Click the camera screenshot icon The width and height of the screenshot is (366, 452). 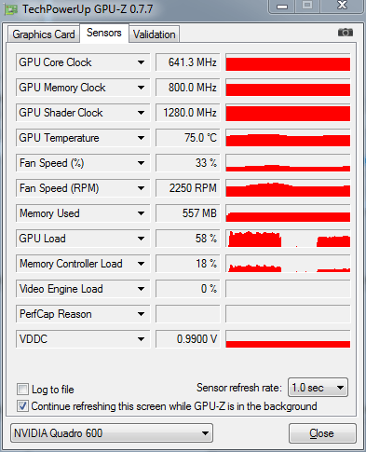[x=346, y=33]
